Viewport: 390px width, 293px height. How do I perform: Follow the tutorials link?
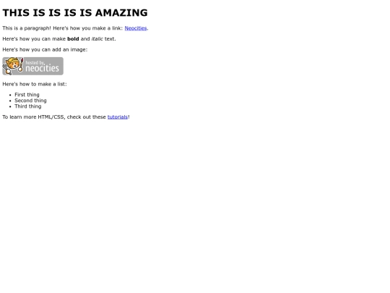coord(118,117)
